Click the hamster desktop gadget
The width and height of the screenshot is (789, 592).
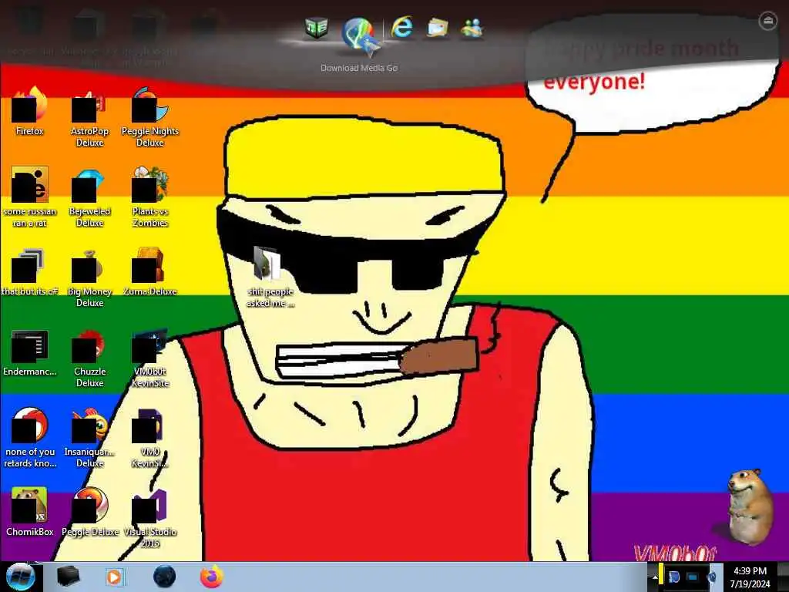coord(749,506)
